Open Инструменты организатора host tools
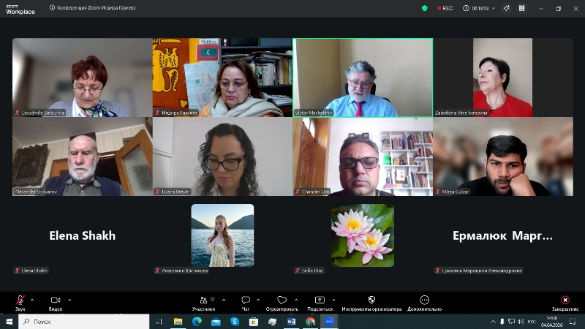585x329 pixels. (x=371, y=300)
